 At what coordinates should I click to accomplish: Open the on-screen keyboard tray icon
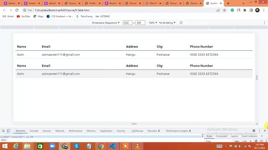click(219, 146)
